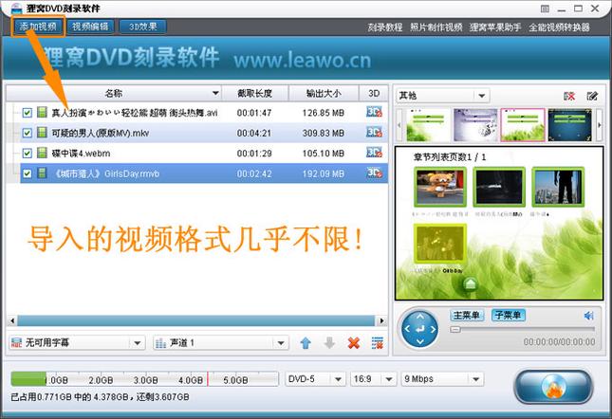Click the right arrow on navigation pad
The image size is (612, 419).
click(434, 329)
